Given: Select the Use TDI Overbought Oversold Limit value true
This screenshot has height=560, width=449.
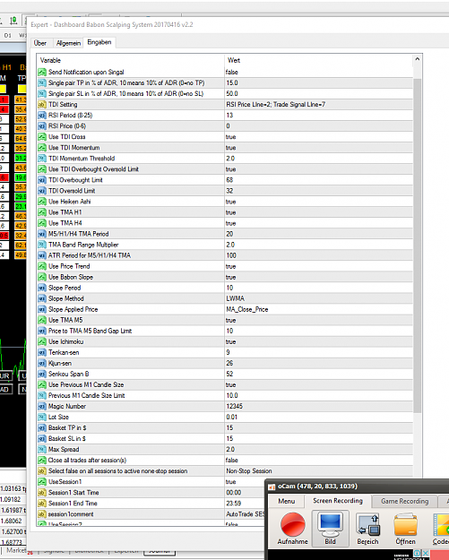Looking at the screenshot, I should pyautogui.click(x=230, y=169).
